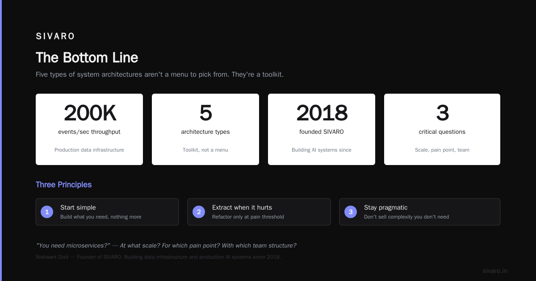Select the 3 critical questions card
The width and height of the screenshot is (536, 281).
point(442,129)
